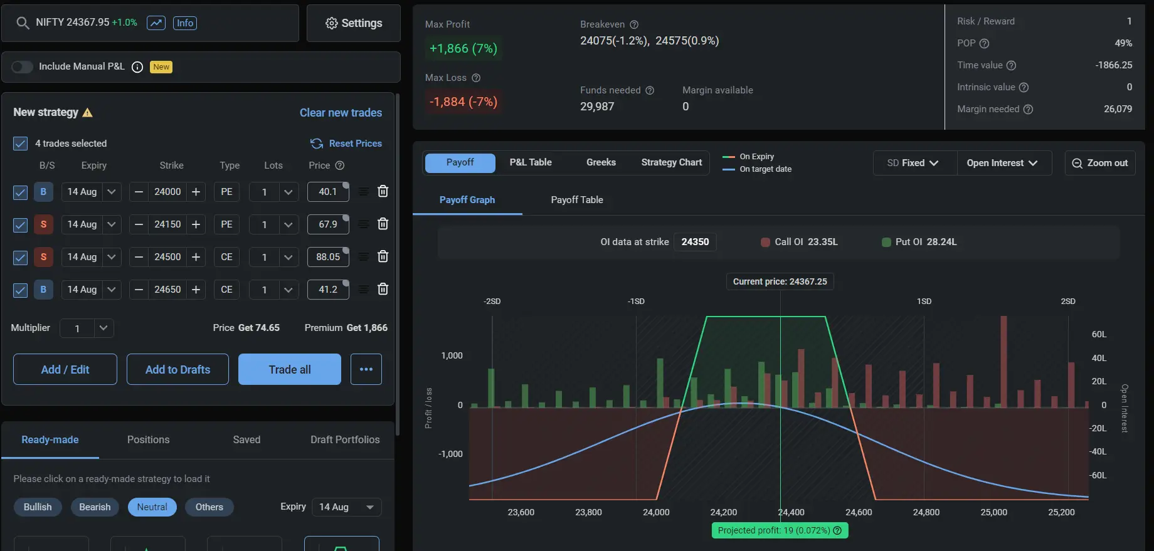Click the Reset Prices refresh icon
Screen dimensions: 1154x551
[317, 144]
